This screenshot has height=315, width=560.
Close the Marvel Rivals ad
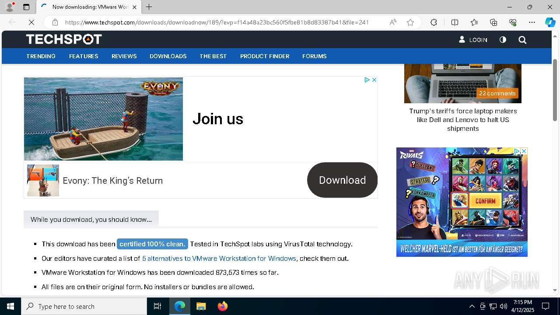pyautogui.click(x=524, y=151)
